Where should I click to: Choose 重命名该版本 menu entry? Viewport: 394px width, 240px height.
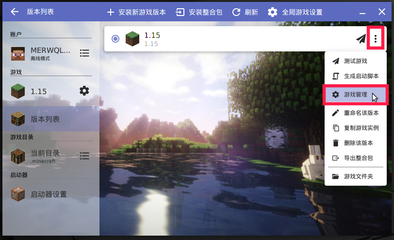click(356, 113)
